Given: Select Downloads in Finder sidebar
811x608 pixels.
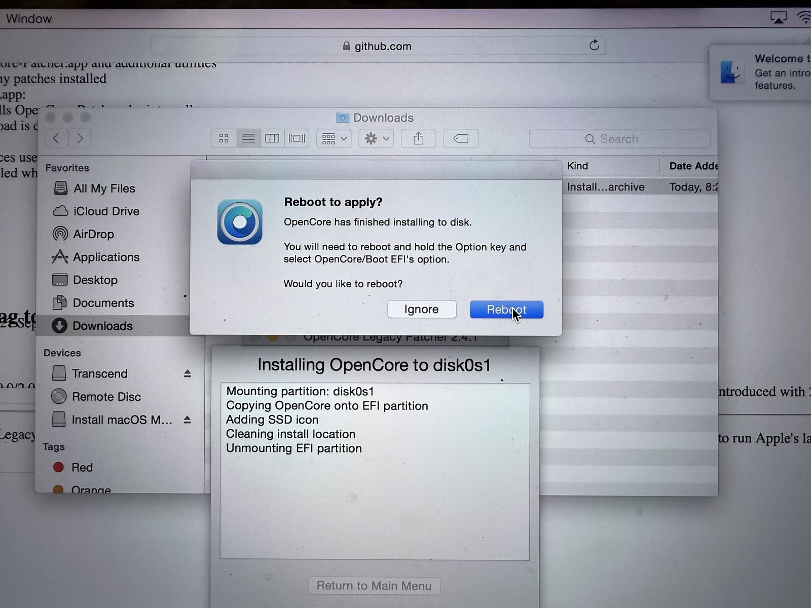Looking at the screenshot, I should [x=121, y=326].
